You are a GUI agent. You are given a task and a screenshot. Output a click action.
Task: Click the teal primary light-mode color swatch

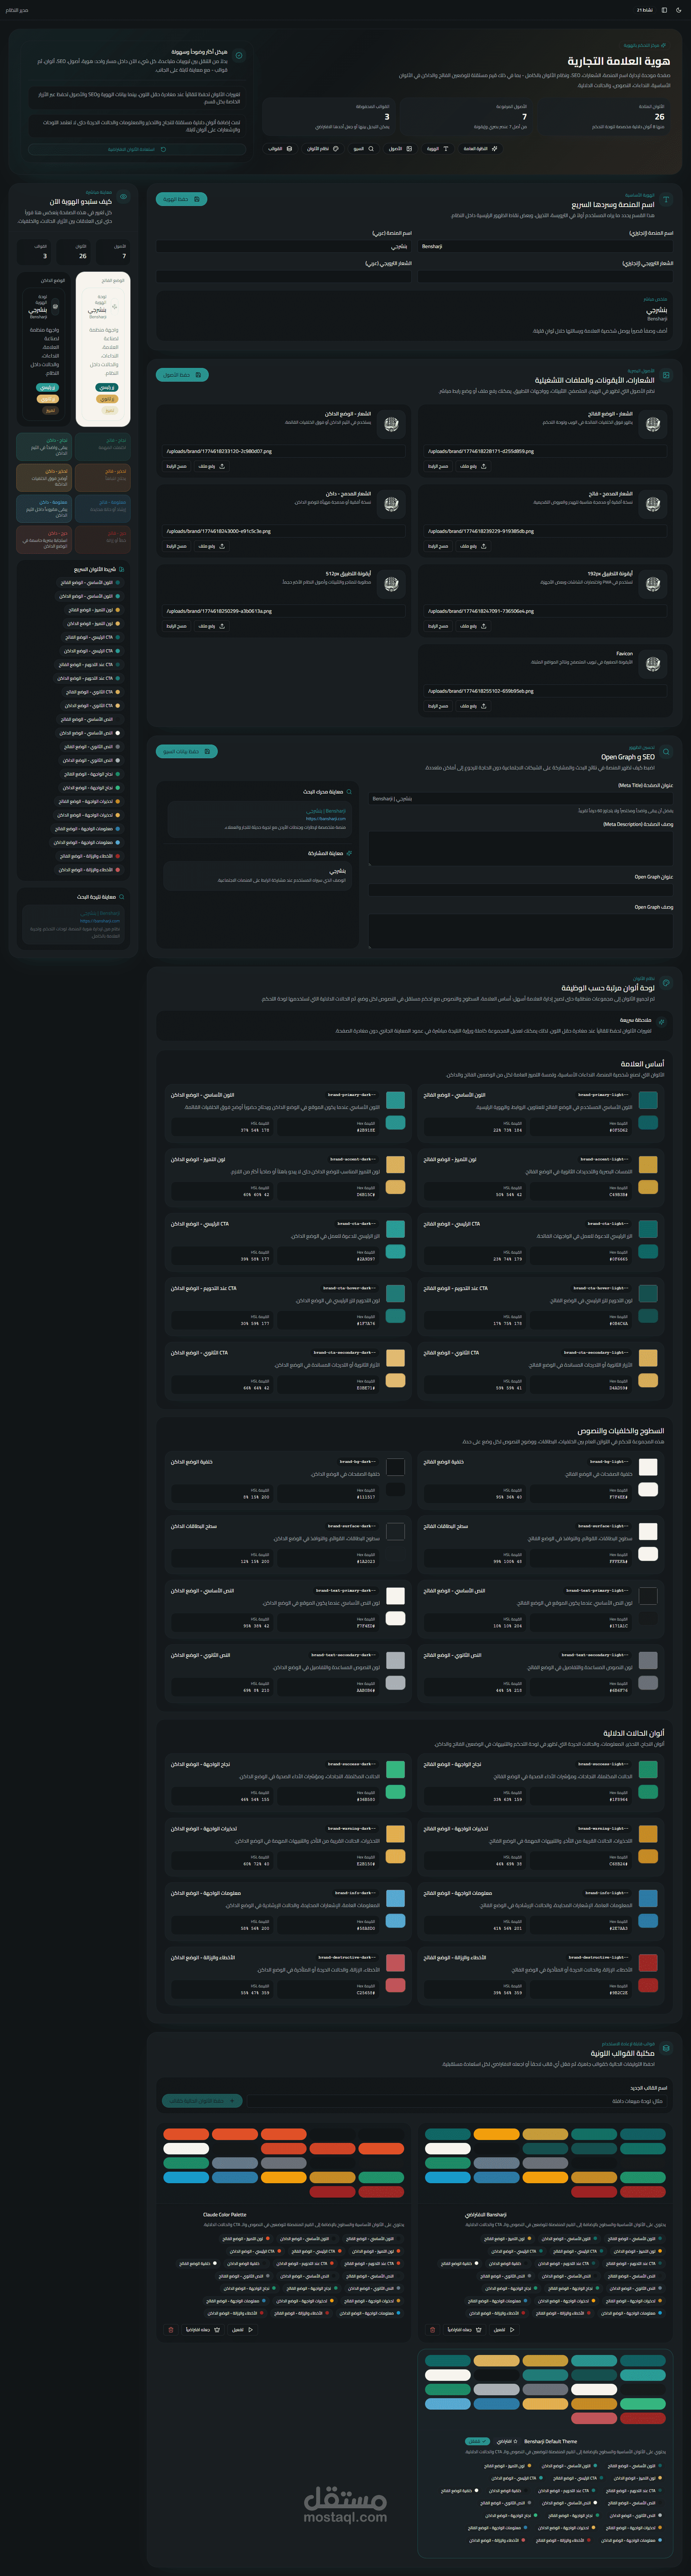click(648, 1100)
